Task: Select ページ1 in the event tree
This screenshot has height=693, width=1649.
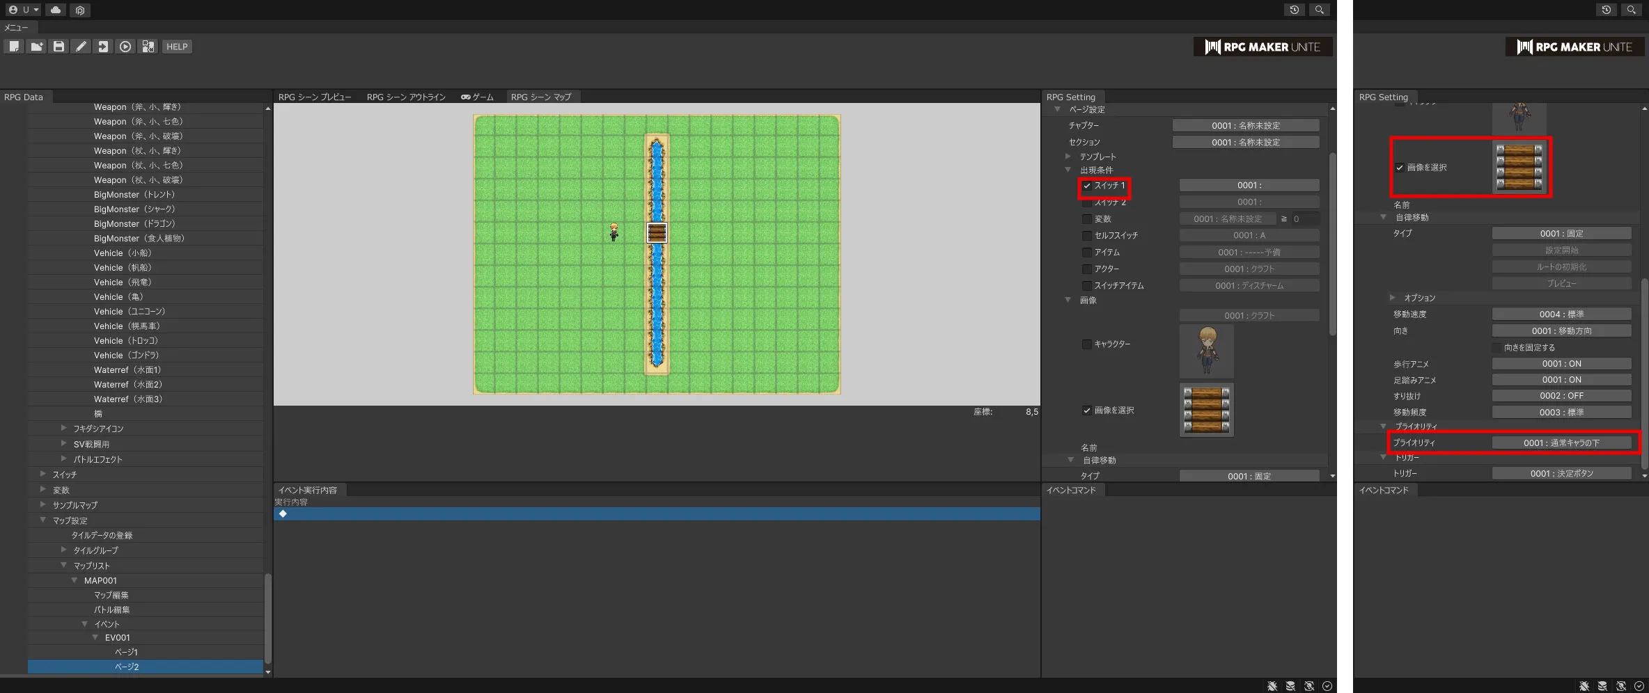Action: (126, 653)
